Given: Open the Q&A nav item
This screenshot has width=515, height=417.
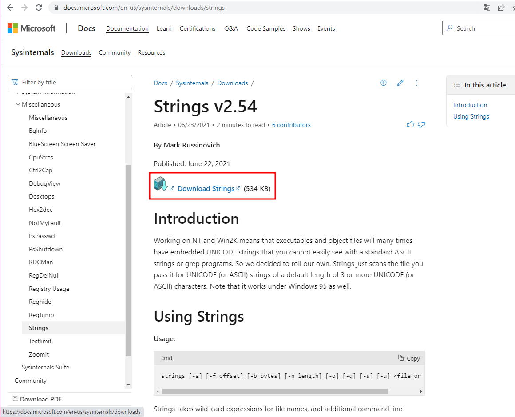Looking at the screenshot, I should pos(231,28).
